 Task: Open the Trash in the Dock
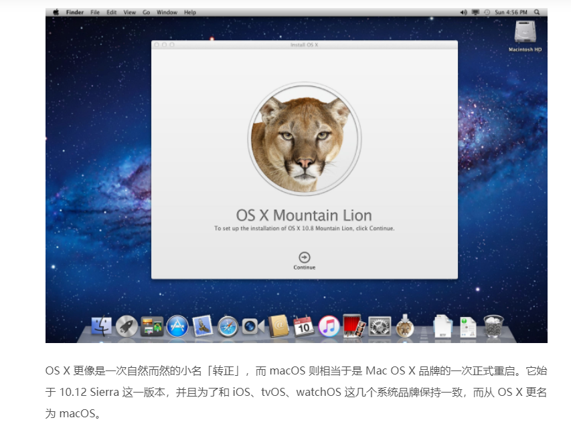click(x=493, y=326)
